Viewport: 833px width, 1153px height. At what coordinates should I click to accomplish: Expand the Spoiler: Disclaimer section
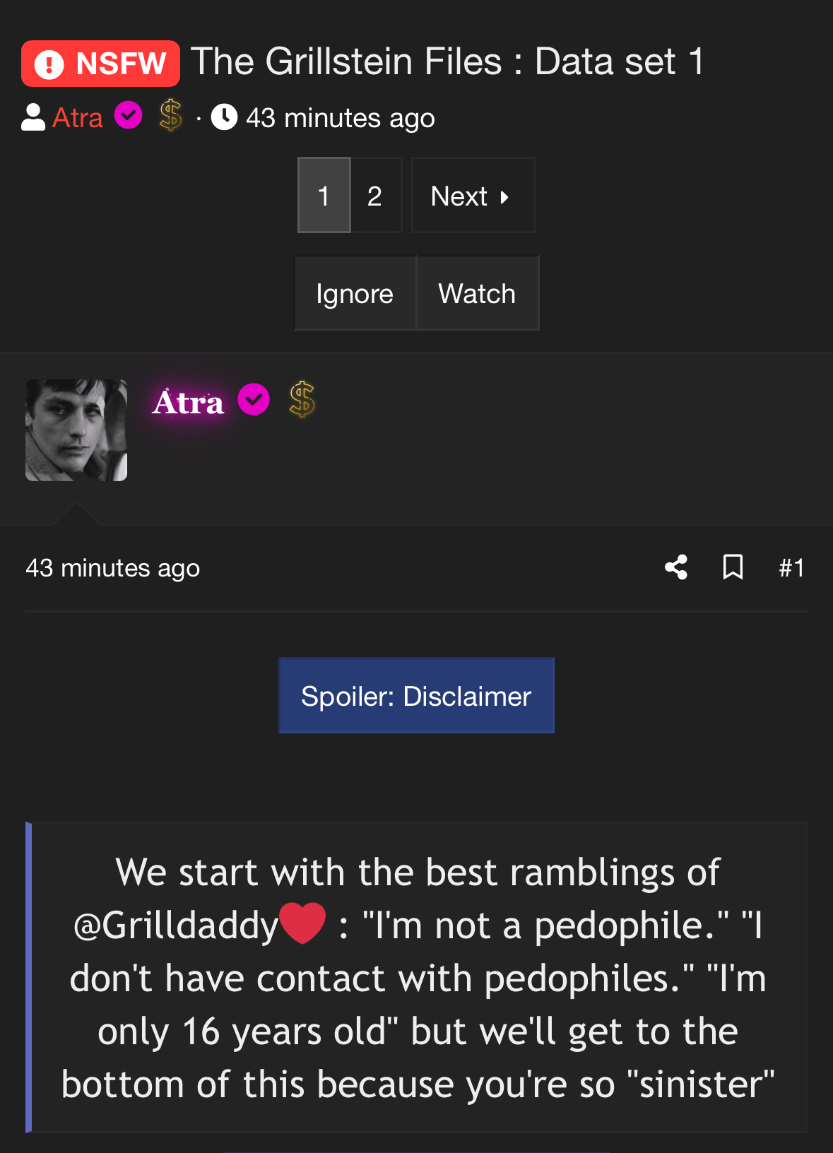click(x=416, y=696)
